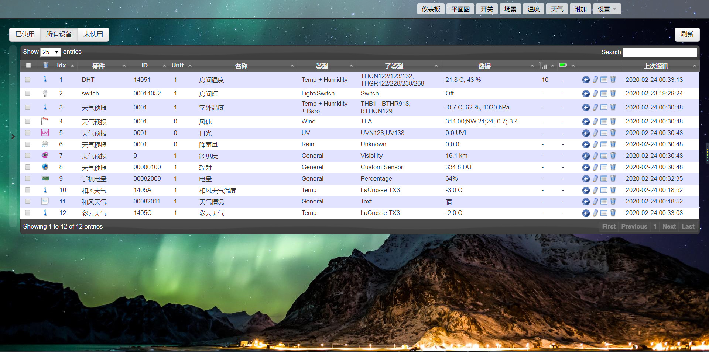Click the battery column header icon
The width and height of the screenshot is (709, 352).
click(562, 65)
